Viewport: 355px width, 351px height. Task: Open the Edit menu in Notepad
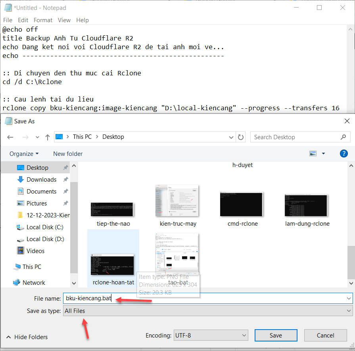[x=23, y=20]
